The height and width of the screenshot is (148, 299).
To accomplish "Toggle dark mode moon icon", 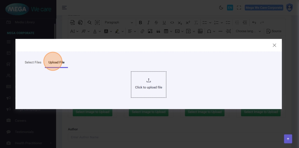I will click(221, 8).
